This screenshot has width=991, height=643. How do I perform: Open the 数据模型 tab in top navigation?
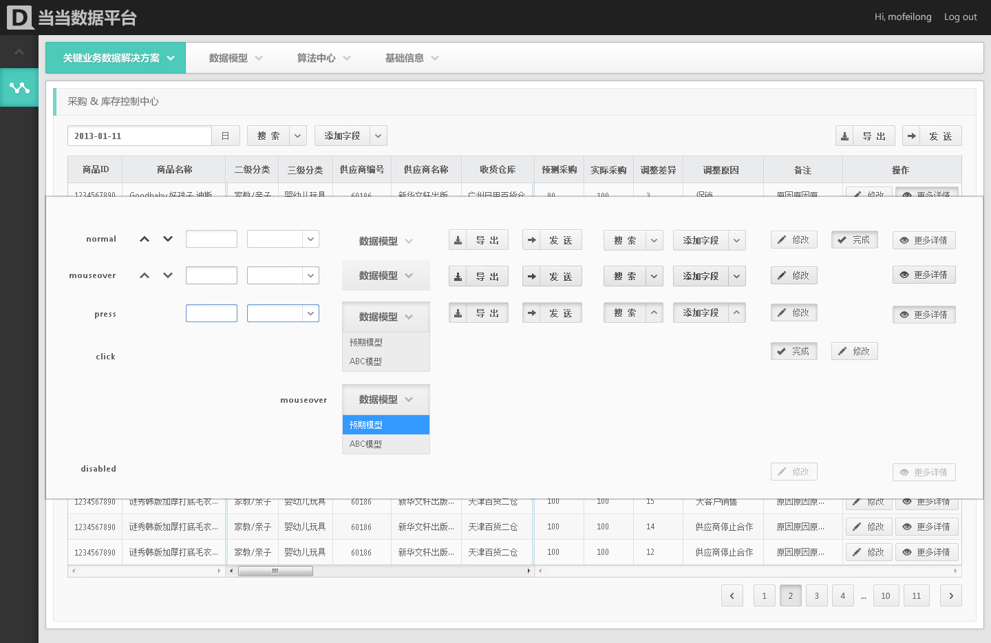pyautogui.click(x=235, y=58)
